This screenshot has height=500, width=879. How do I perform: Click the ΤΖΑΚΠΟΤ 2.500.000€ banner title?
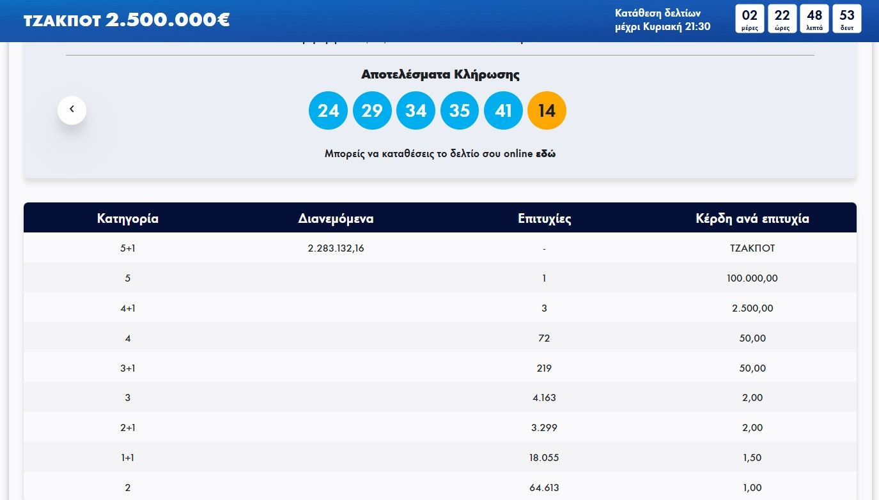pyautogui.click(x=127, y=20)
